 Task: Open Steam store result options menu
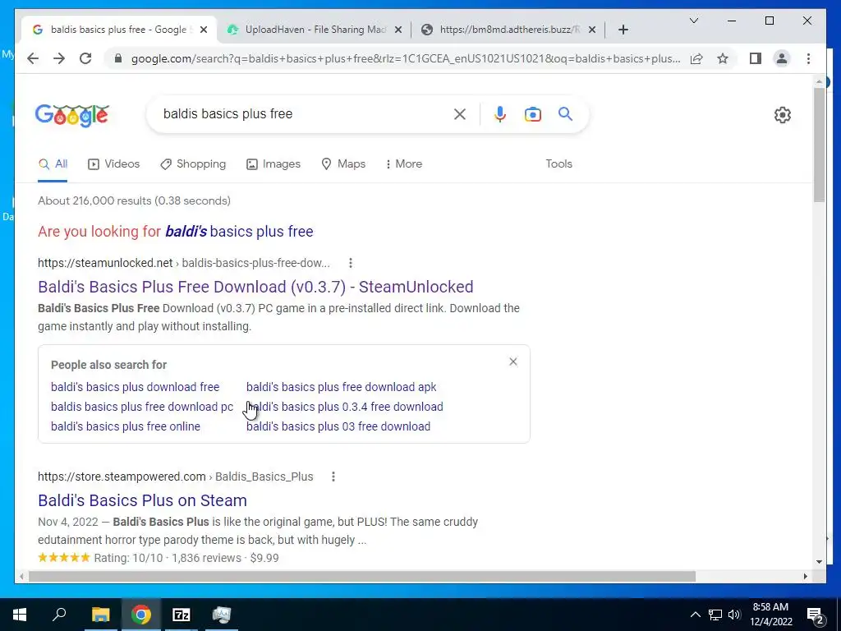point(333,477)
